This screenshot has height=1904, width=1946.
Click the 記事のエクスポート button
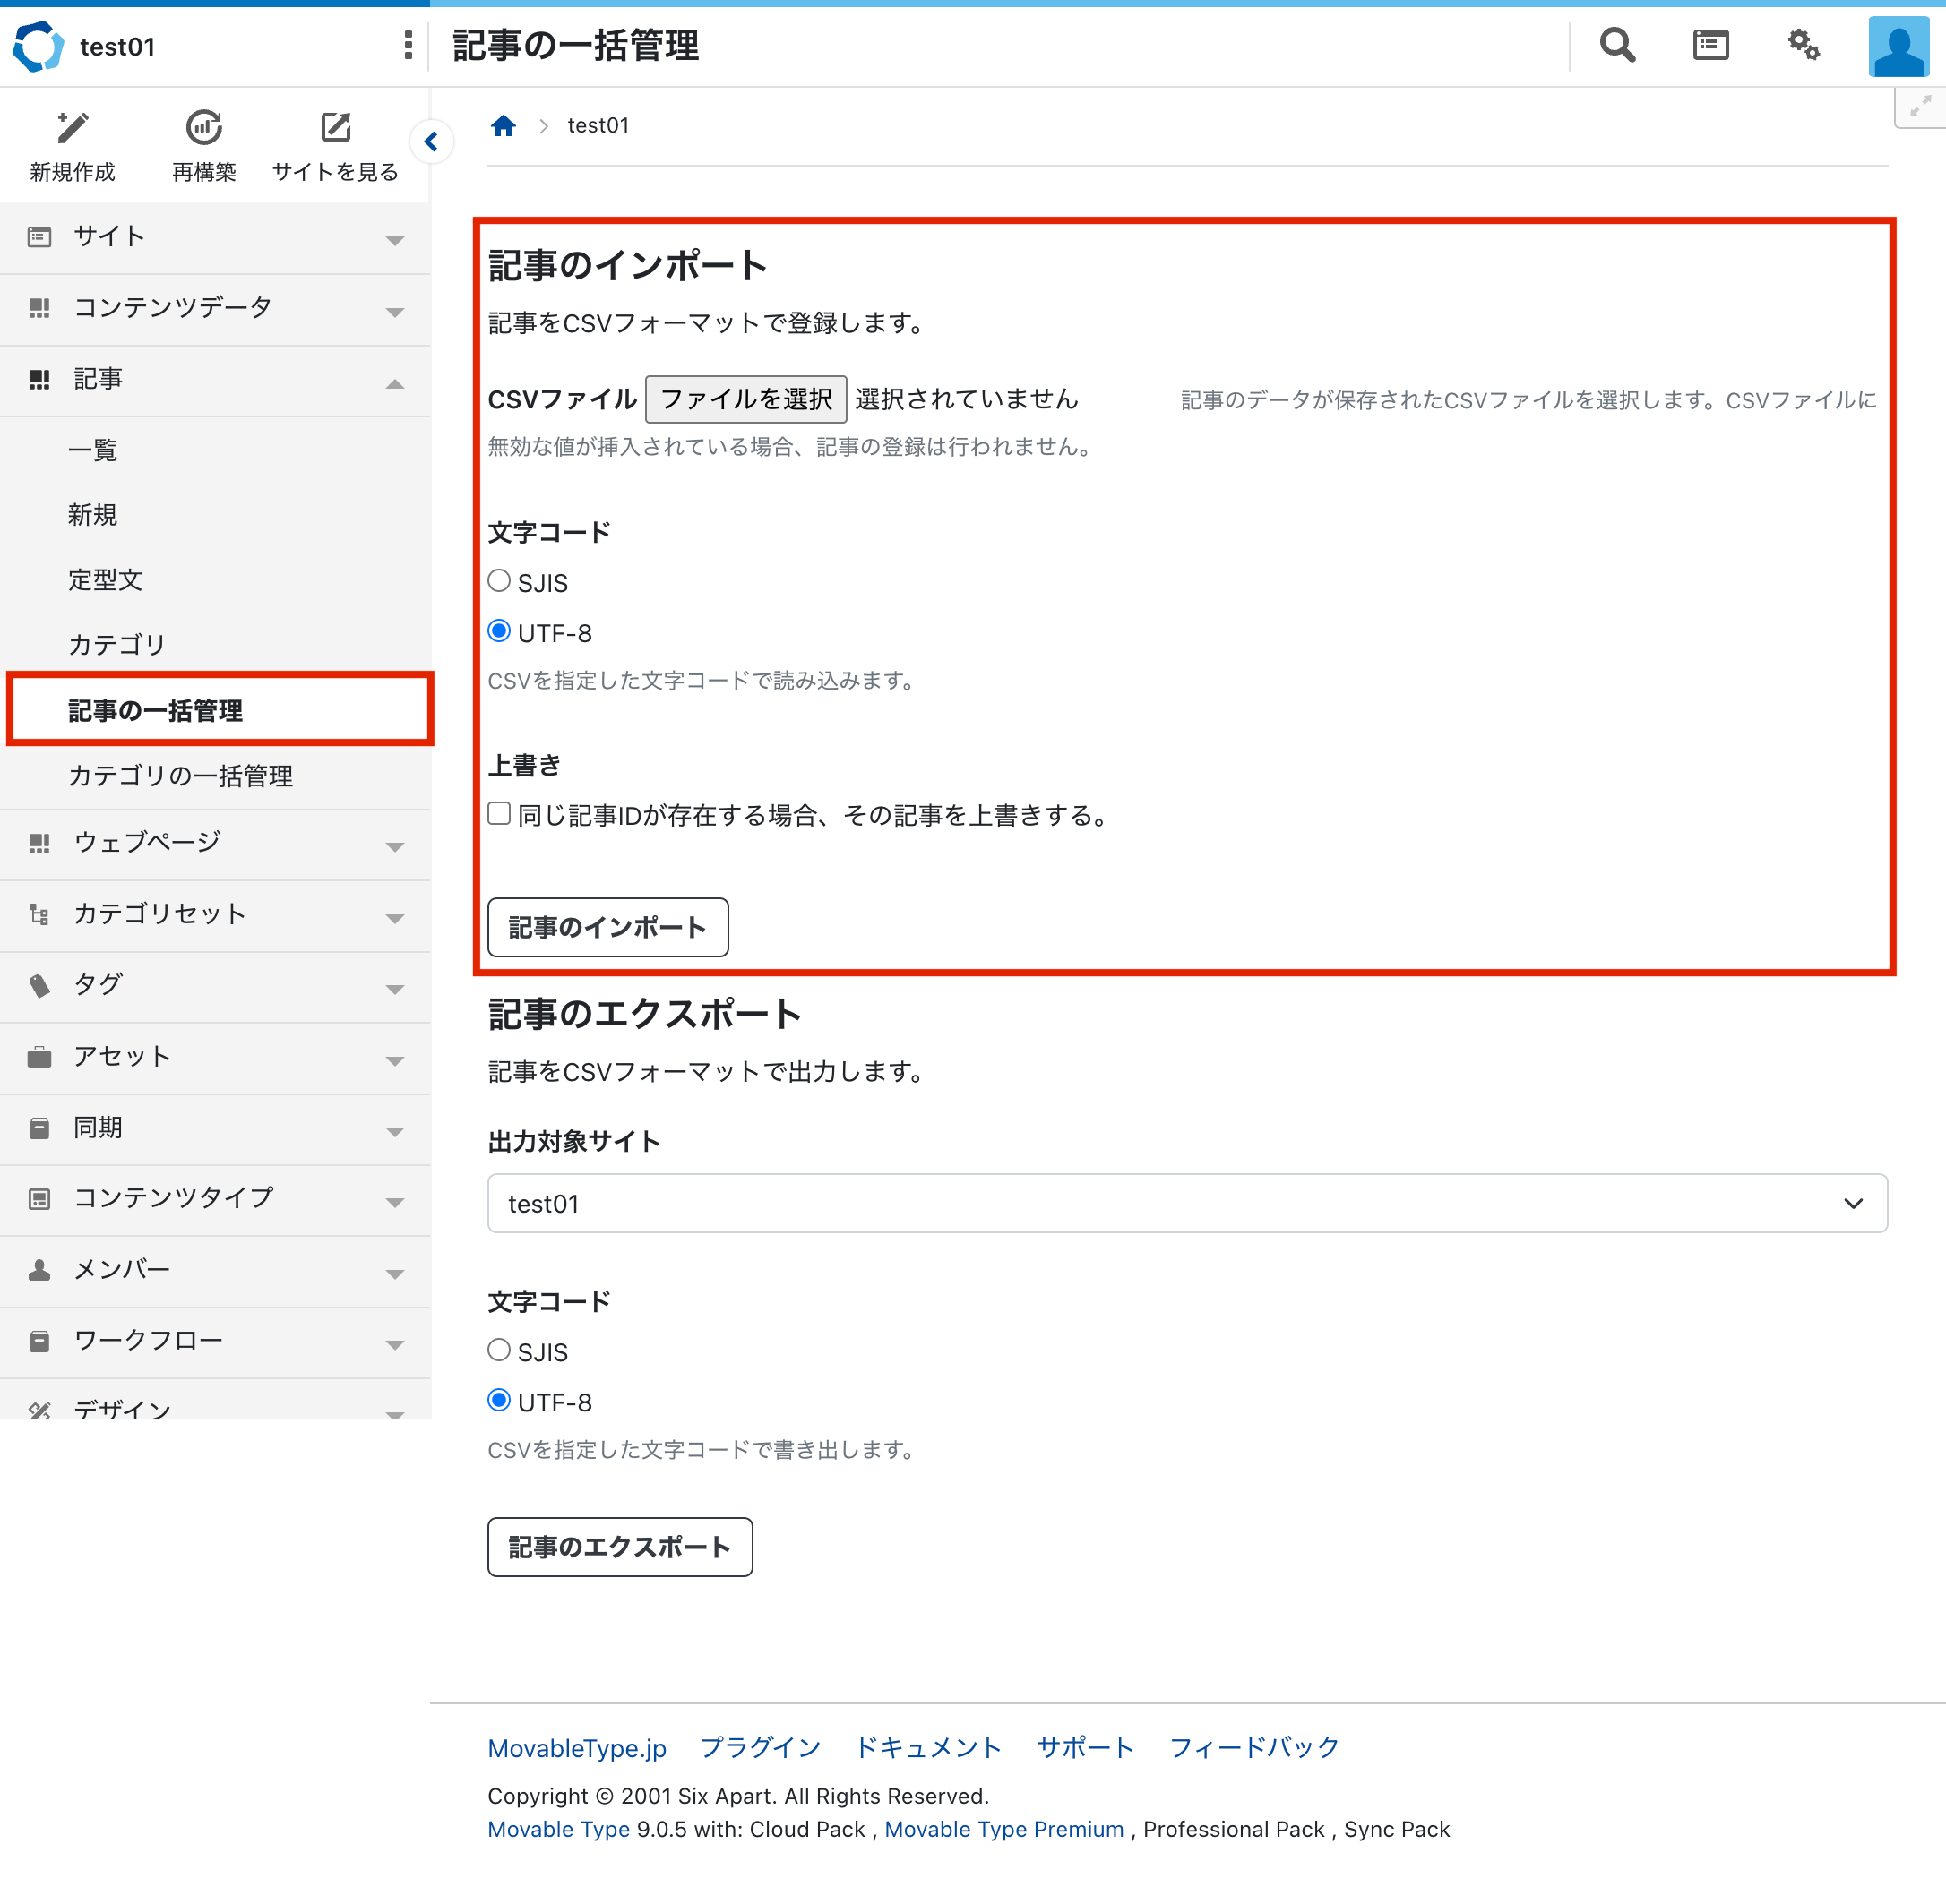[x=619, y=1546]
